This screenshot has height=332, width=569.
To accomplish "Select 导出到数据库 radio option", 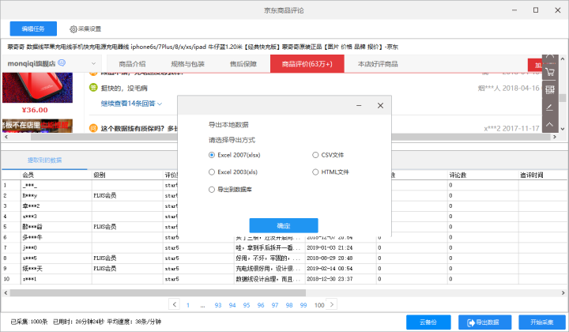I will tap(230, 190).
